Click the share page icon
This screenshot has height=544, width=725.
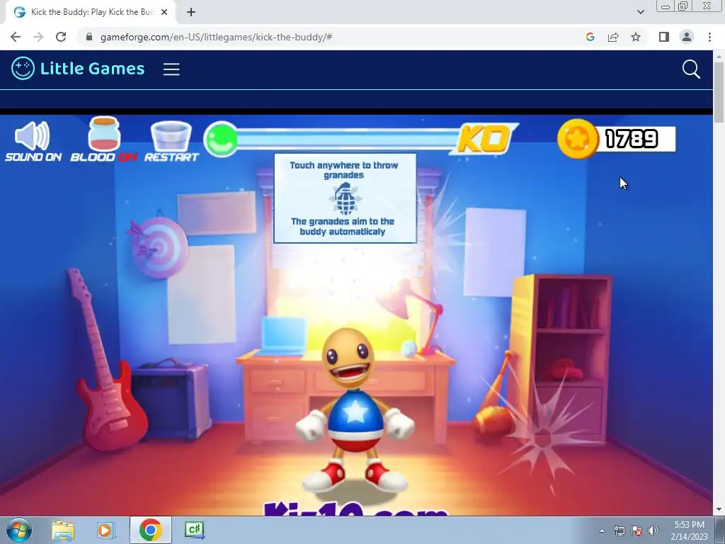click(x=613, y=37)
